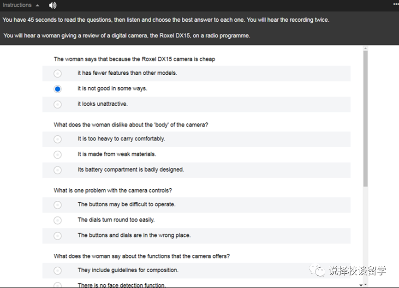Click the scrollbar down arrow at bottom
The width and height of the screenshot is (399, 288).
[x=365, y=285]
